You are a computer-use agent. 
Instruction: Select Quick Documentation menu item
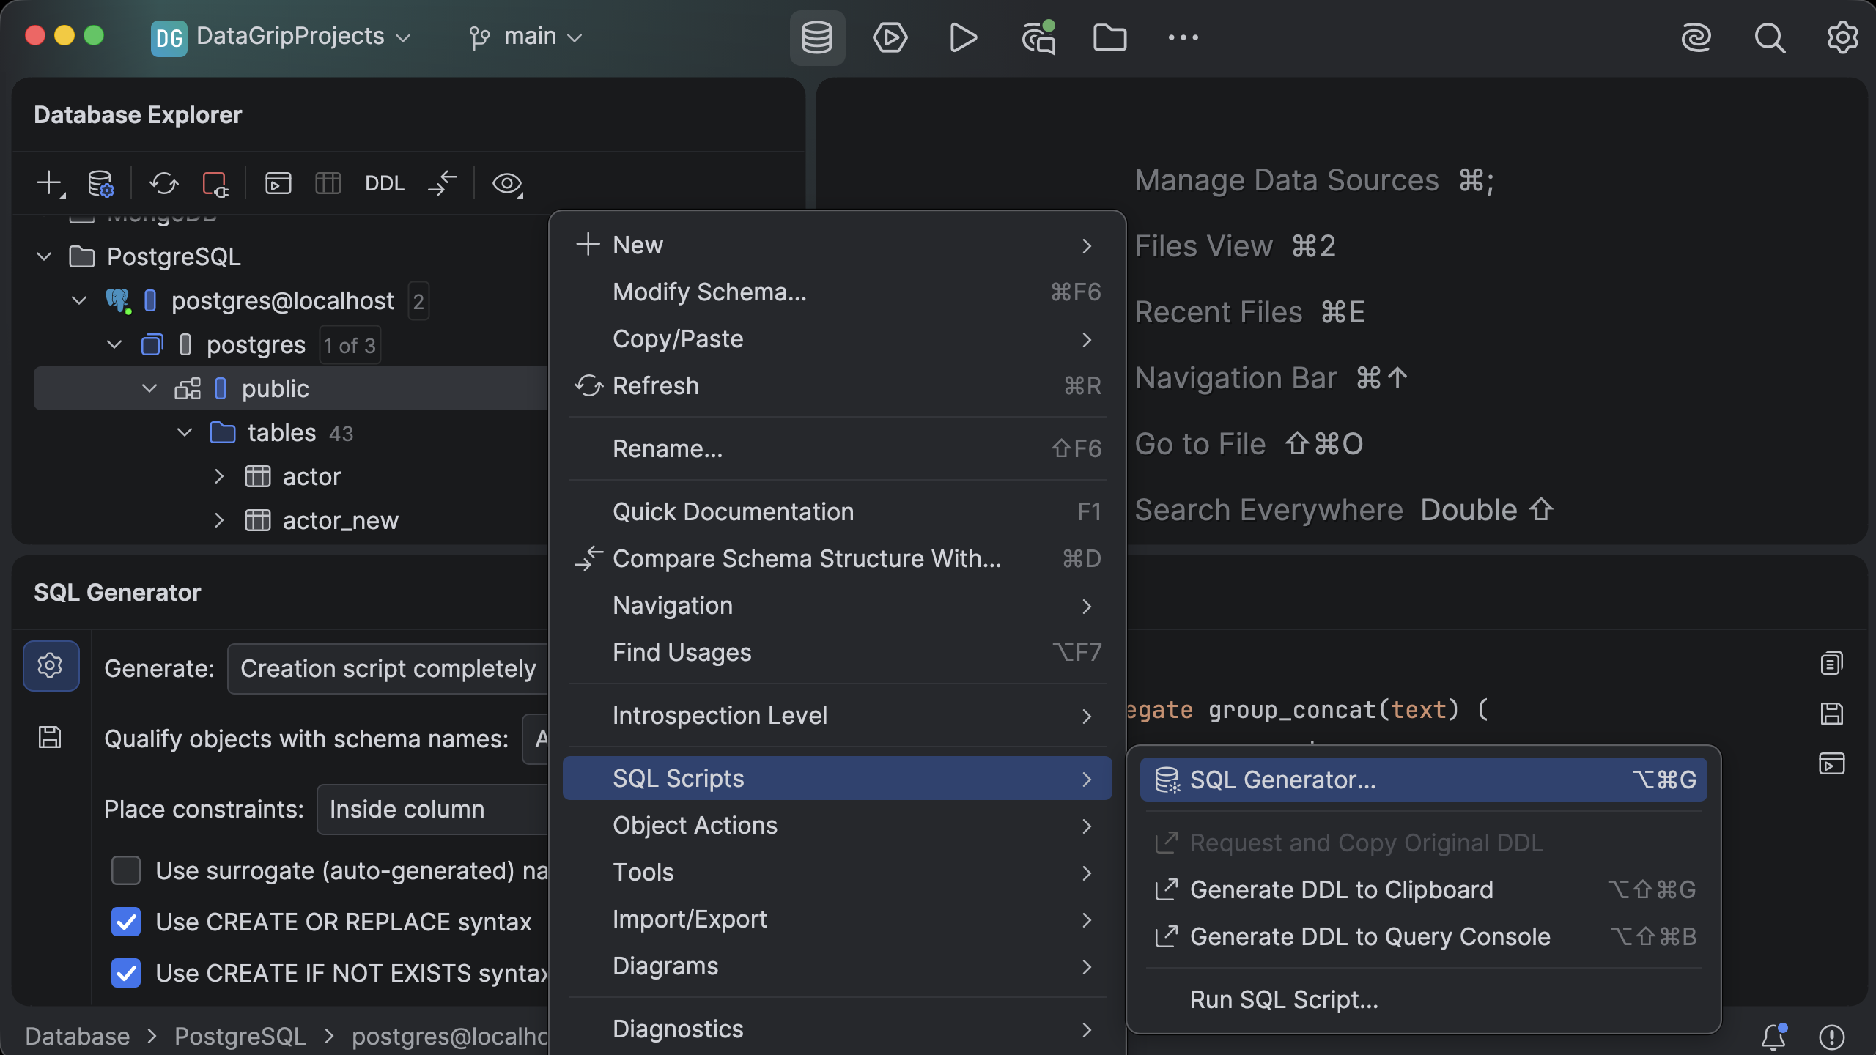tap(837, 511)
